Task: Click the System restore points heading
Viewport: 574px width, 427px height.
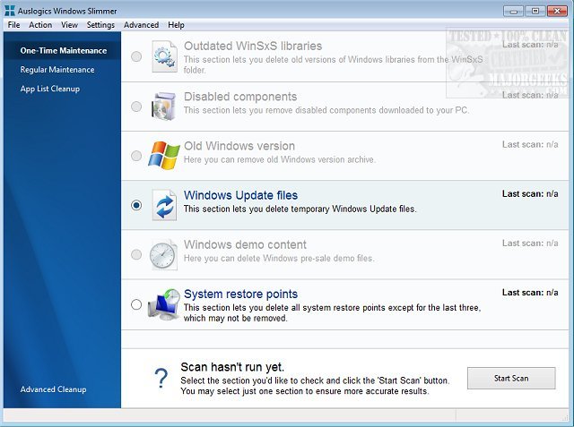Action: (240, 294)
